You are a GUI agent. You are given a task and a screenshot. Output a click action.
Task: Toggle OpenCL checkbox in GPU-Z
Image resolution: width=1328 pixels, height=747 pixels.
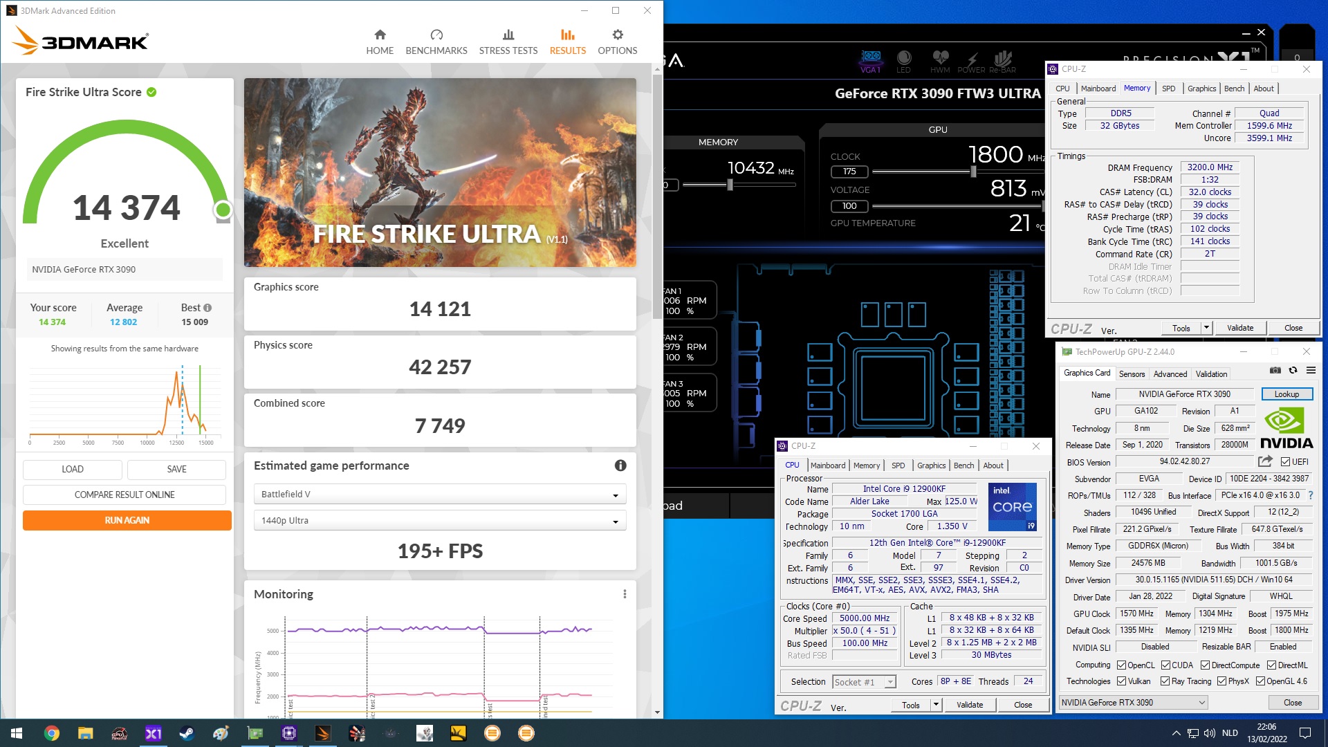1121,665
